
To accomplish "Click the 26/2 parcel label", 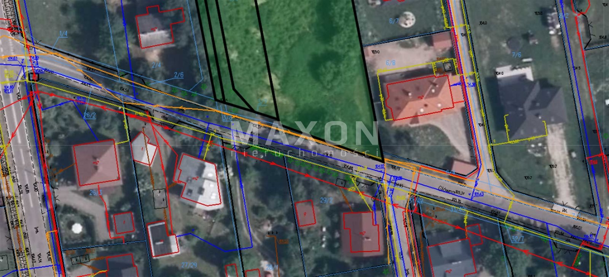I will [x=90, y=115].
